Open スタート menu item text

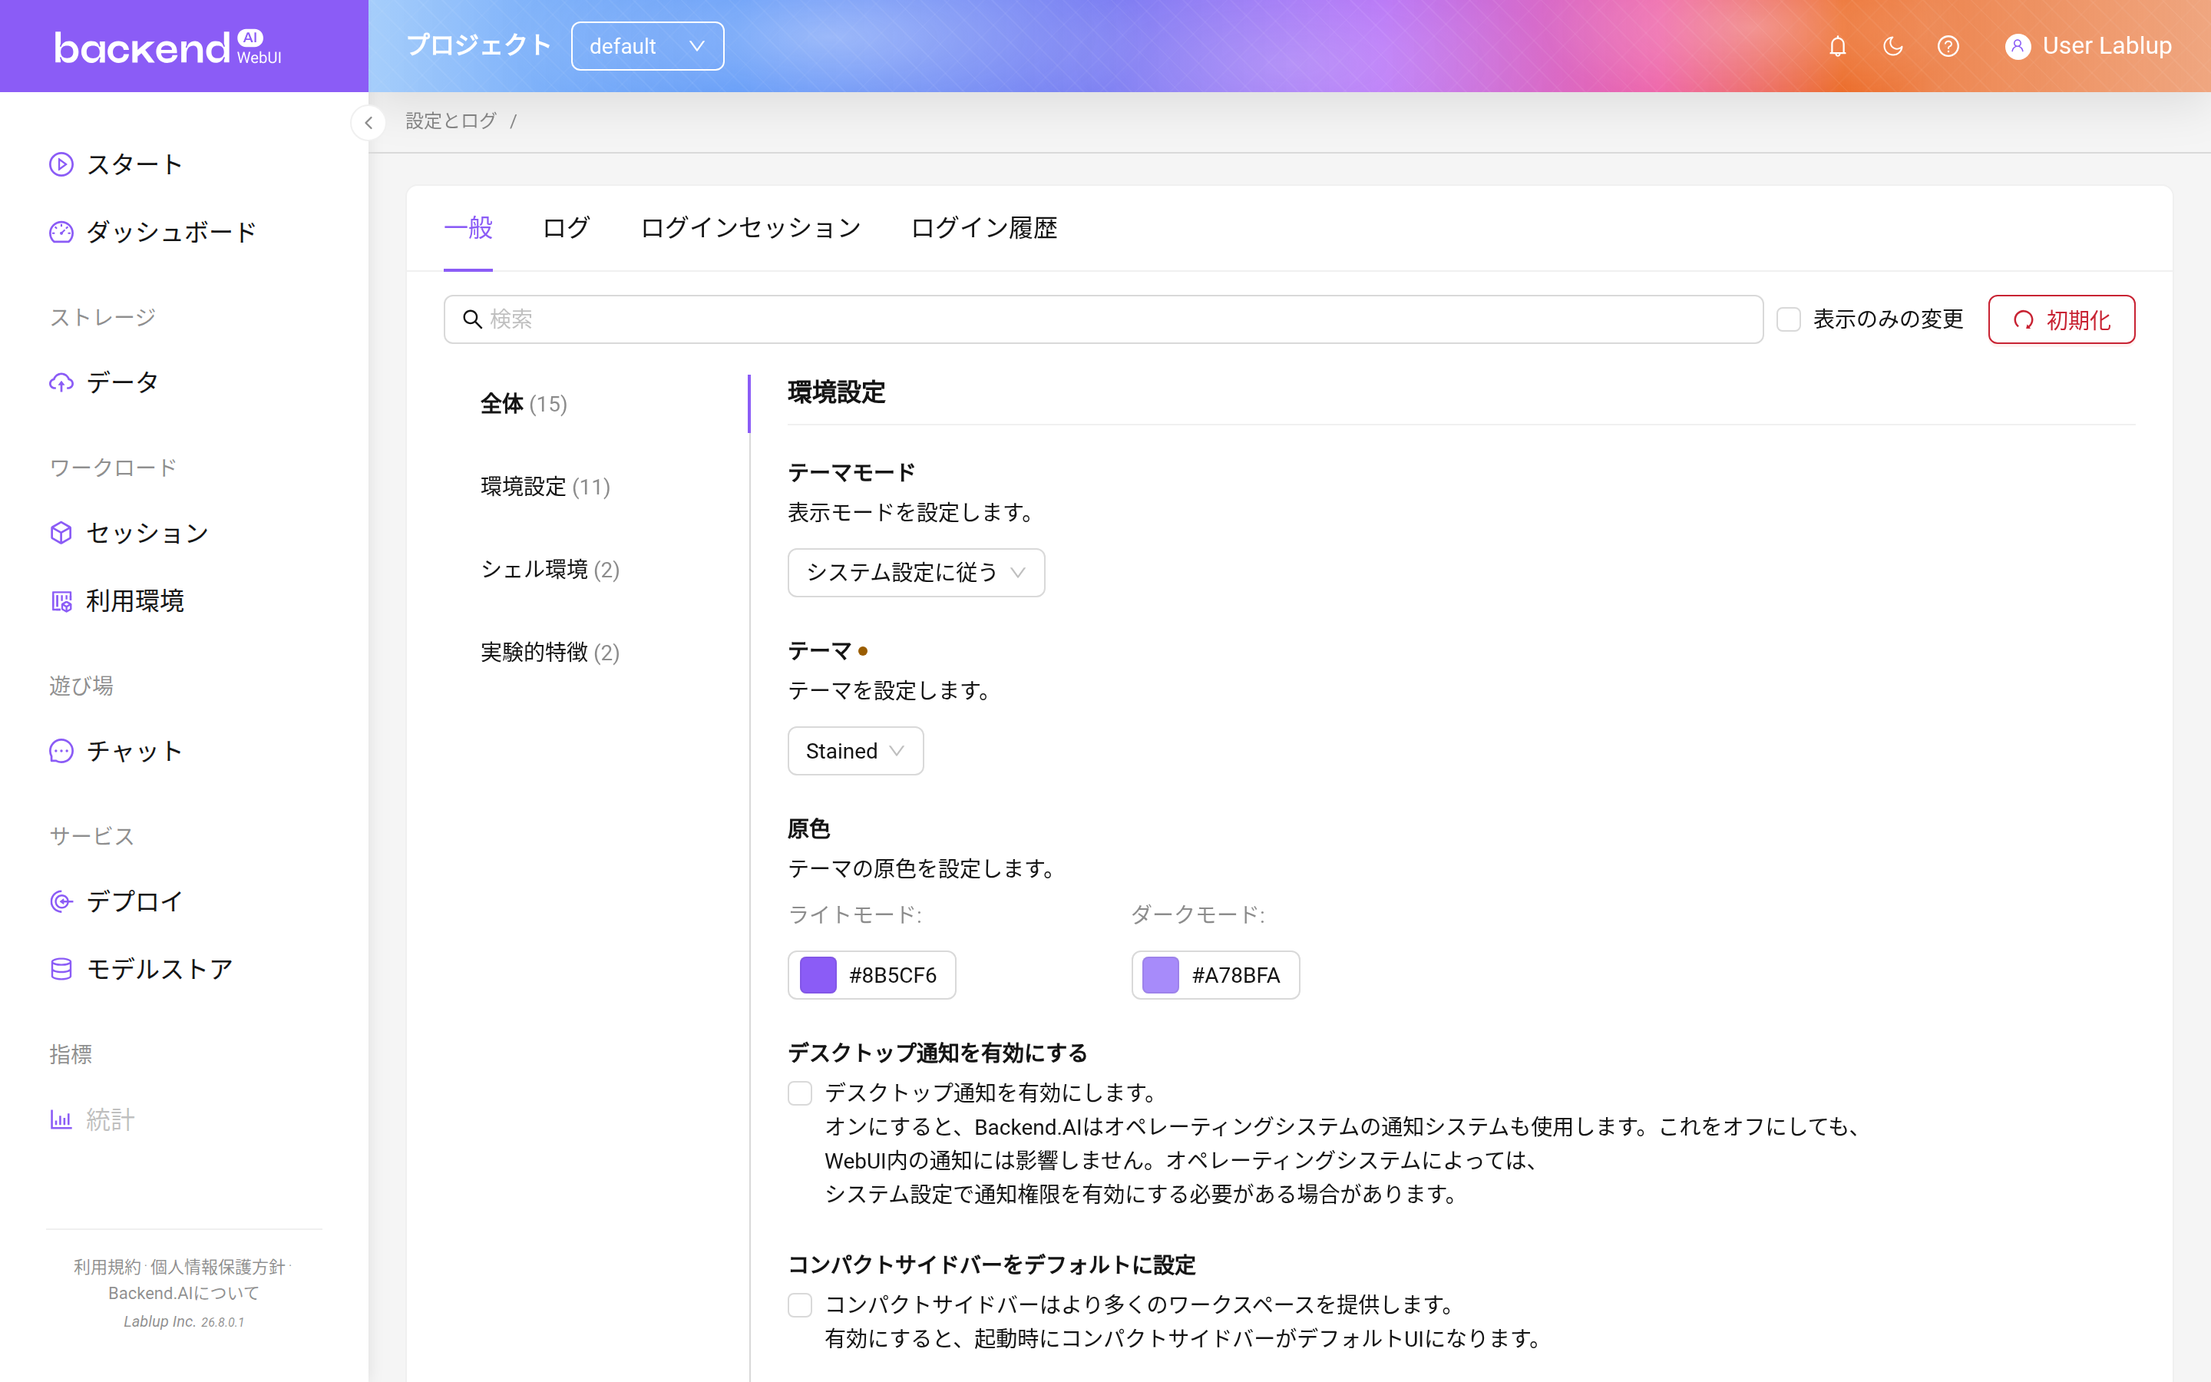coord(135,164)
